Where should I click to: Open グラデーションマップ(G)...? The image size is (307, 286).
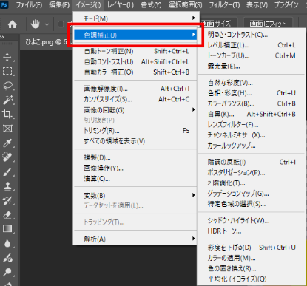[252, 194]
